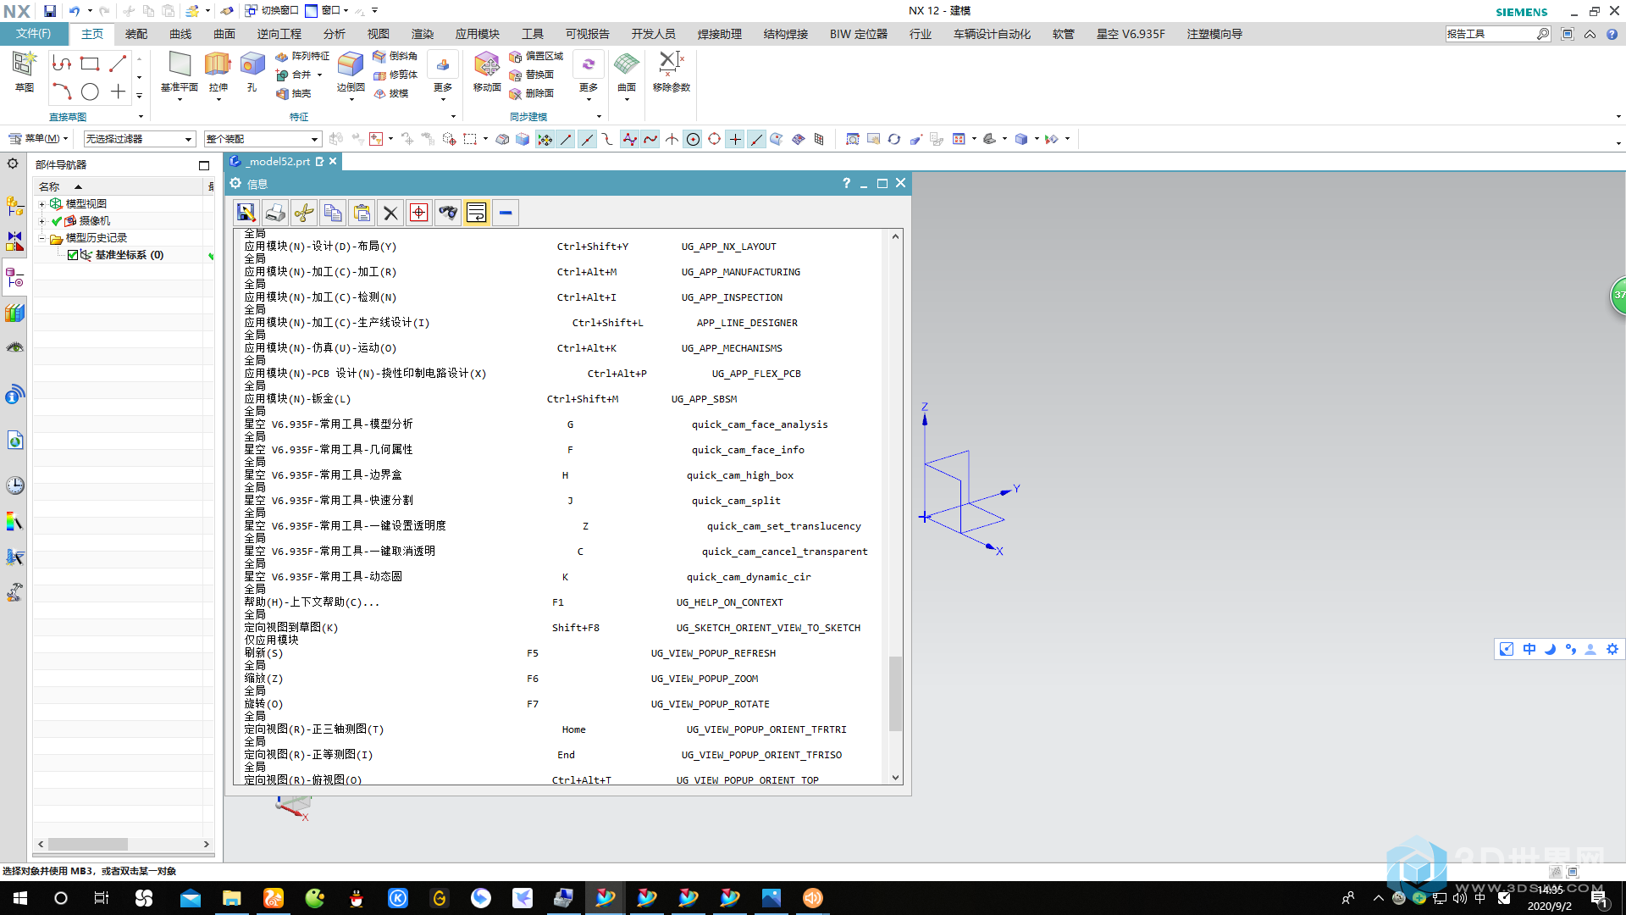Select the circle sketch tool
Screen dimensions: 1626x915
[90, 91]
